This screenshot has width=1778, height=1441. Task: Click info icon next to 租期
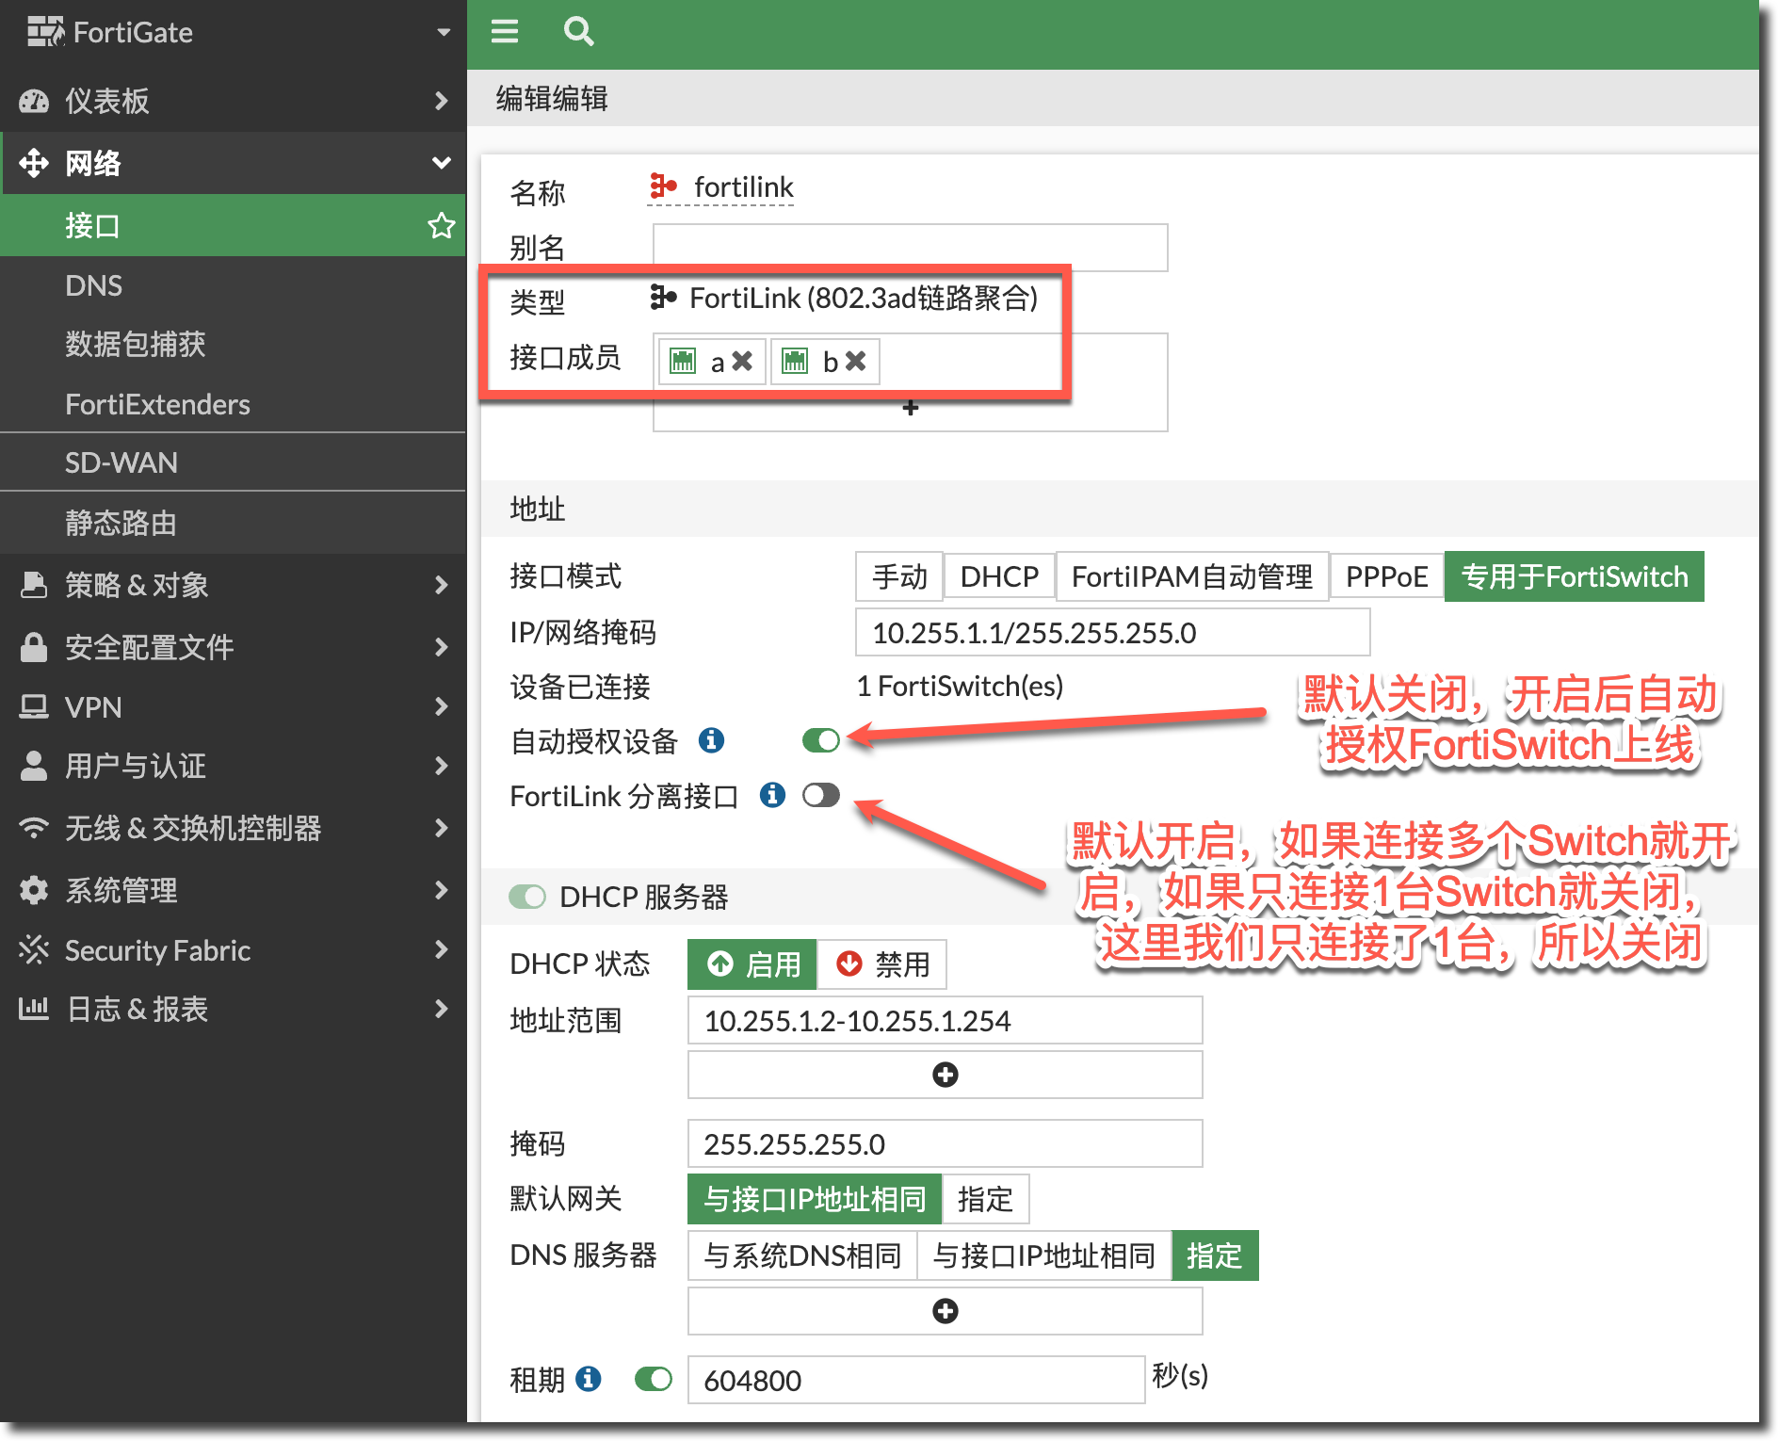click(589, 1380)
